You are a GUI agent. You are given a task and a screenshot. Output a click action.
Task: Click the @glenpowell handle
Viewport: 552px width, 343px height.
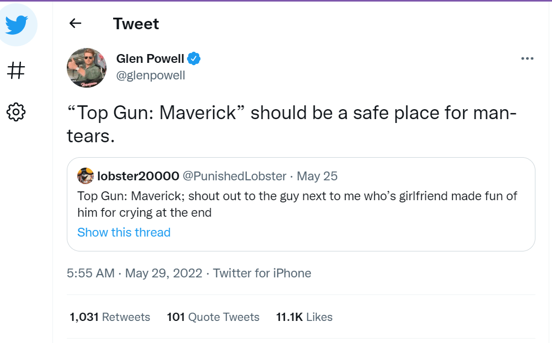pyautogui.click(x=151, y=76)
